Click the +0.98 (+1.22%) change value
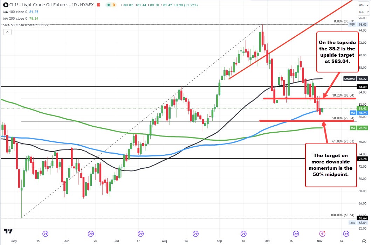371x245 pixels. (186, 5)
